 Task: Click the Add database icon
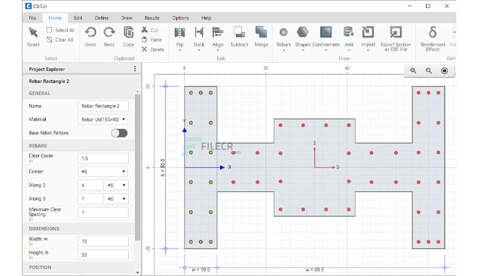[349, 33]
